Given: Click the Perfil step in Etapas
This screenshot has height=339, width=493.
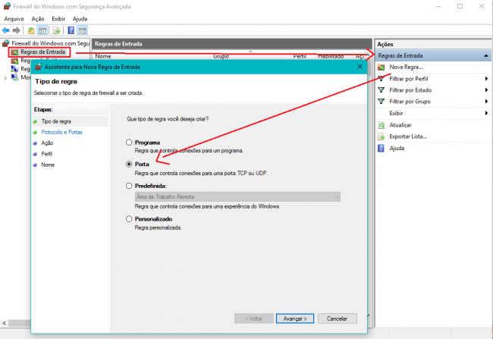Looking at the screenshot, I should pos(46,154).
